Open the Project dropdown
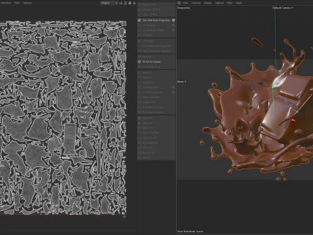Viewport: 313px width, 235px height. click(x=109, y=3)
